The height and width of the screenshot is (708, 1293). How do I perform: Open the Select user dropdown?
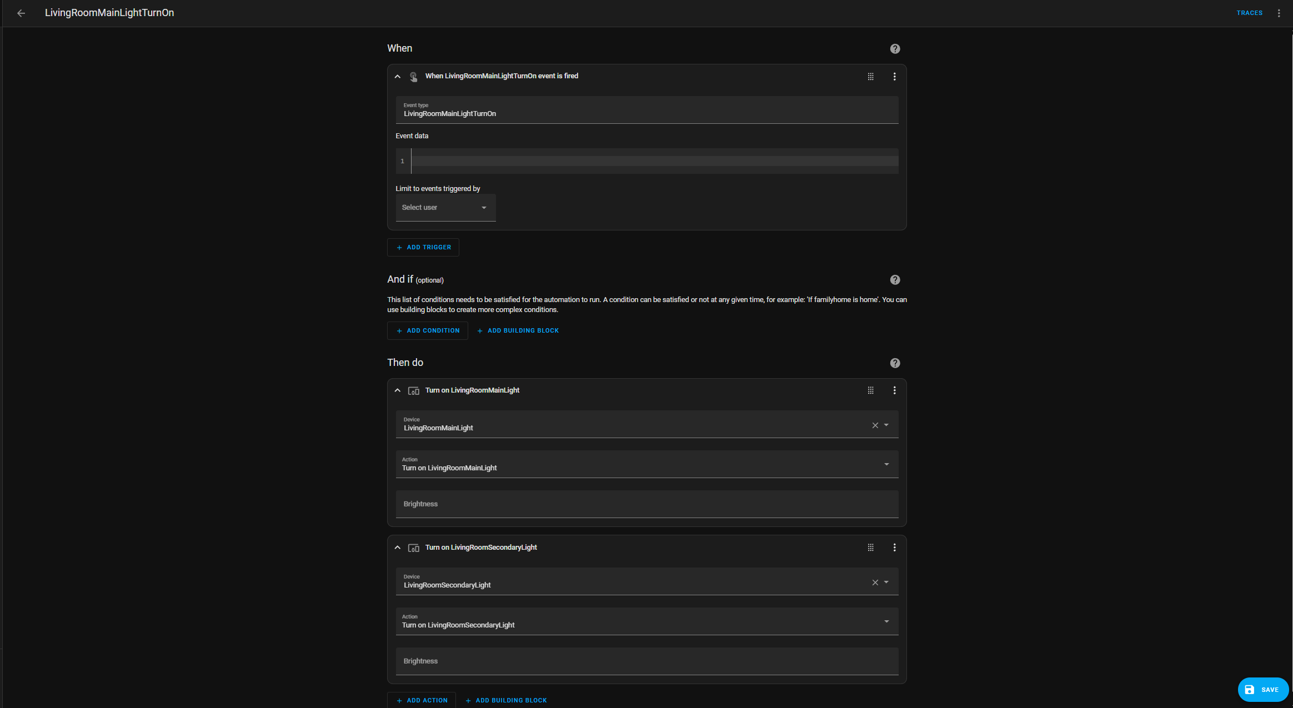(445, 208)
